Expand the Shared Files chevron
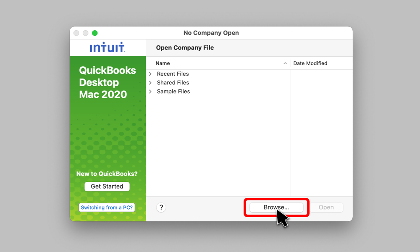The height and width of the screenshot is (252, 420). click(x=150, y=82)
